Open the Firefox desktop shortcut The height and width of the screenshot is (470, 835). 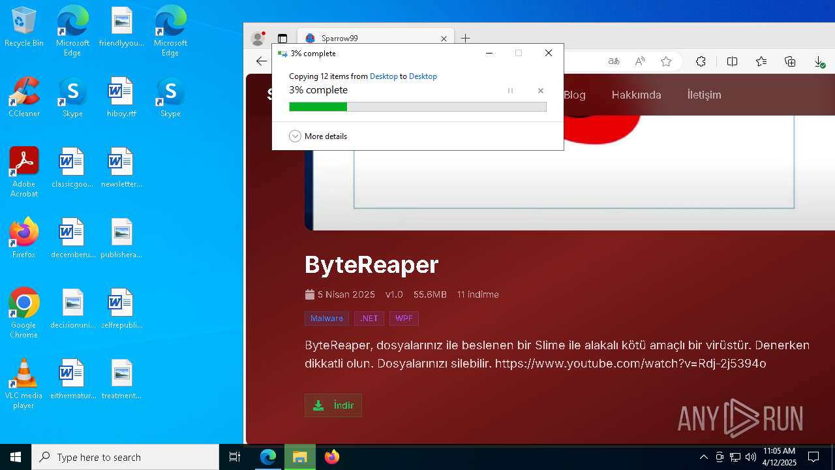(x=24, y=238)
